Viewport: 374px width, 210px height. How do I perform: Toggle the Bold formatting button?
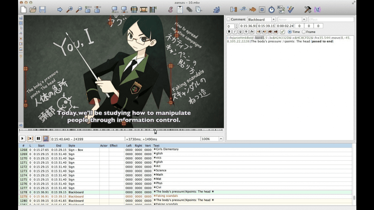229,32
